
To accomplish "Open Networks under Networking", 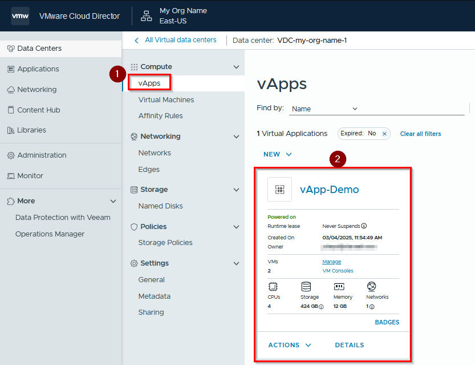I will click(155, 153).
